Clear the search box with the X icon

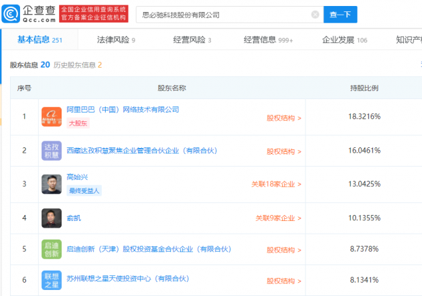tap(315, 15)
